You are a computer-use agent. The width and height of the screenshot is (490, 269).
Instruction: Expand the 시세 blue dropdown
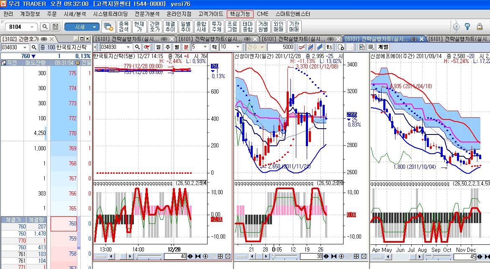[x=95, y=27]
